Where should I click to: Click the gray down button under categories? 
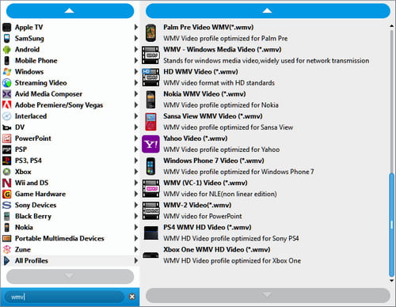pyautogui.click(x=70, y=276)
